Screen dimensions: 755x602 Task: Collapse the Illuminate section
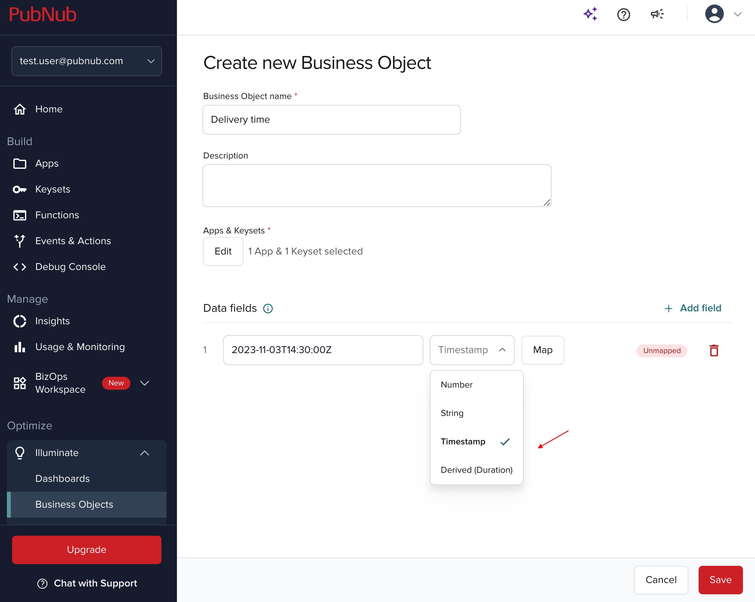(x=145, y=453)
